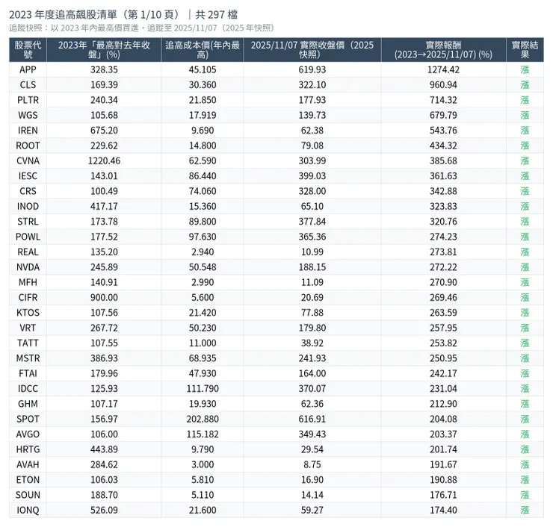The width and height of the screenshot is (553, 527).
Task: Select the 619.93 closing price cell
Action: click(312, 69)
